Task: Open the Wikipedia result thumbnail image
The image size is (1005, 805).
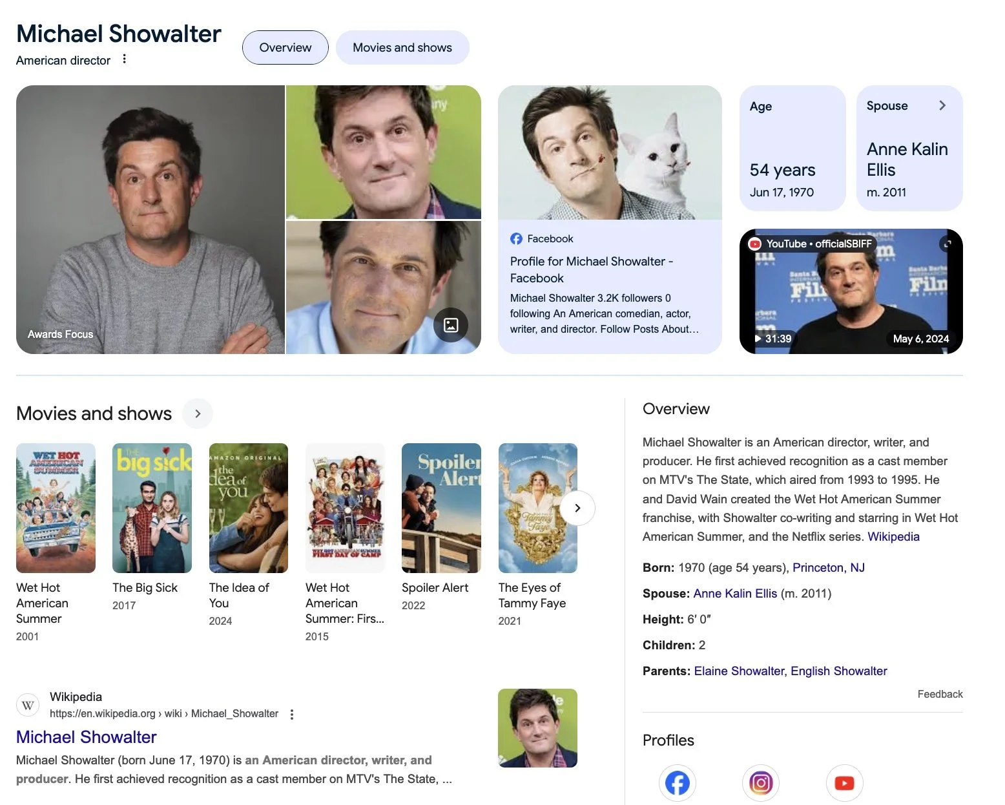Action: (x=537, y=728)
